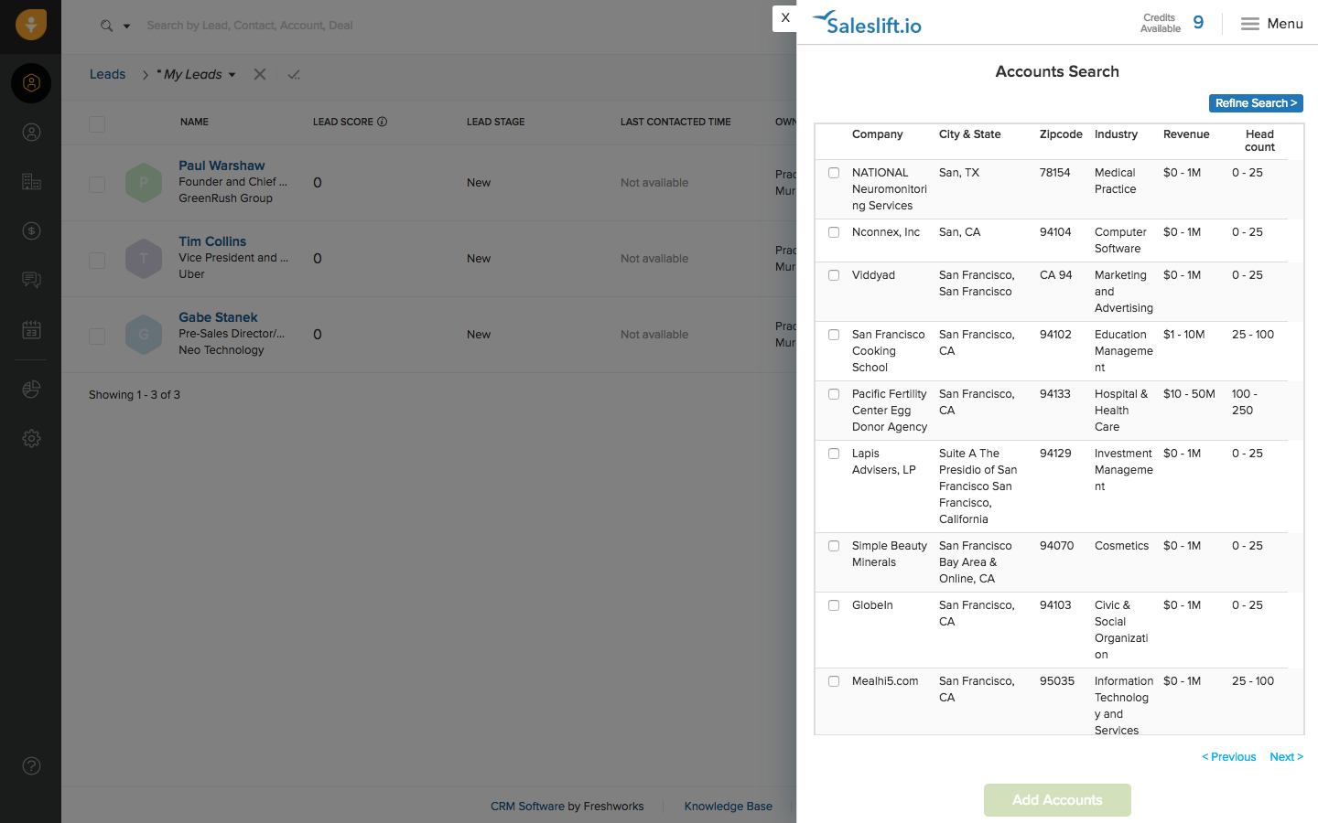Click the Lead Score info icon

383,122
